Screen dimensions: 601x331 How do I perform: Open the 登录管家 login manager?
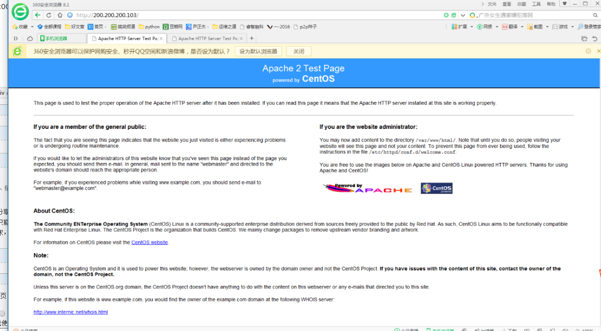(589, 27)
